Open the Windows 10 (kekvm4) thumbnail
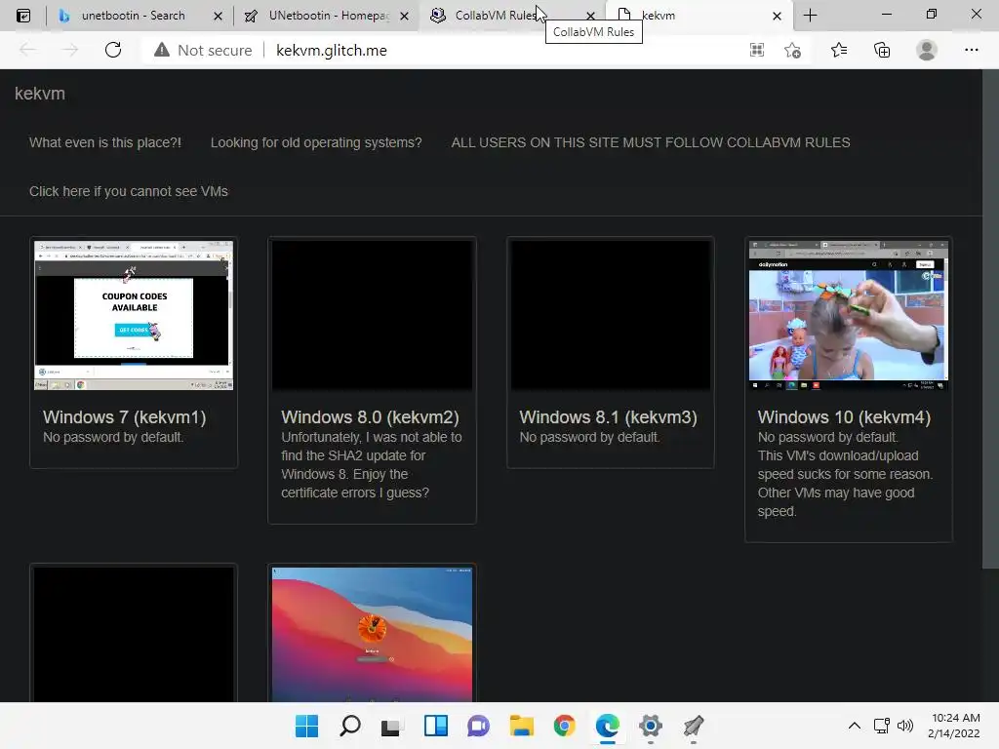The height and width of the screenshot is (749, 999). 849,315
